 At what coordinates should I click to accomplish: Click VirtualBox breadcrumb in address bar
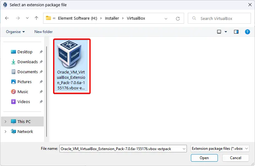(136, 18)
